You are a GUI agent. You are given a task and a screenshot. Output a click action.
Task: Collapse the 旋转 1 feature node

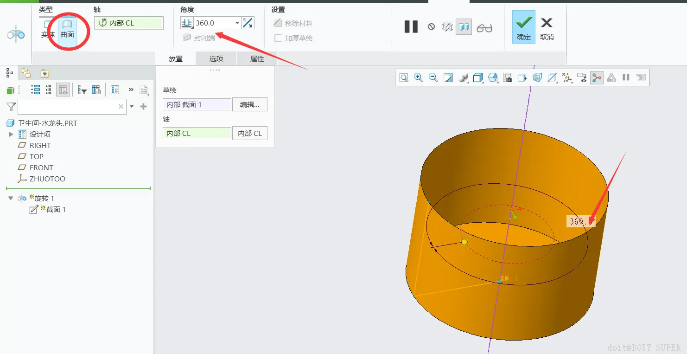(x=11, y=198)
